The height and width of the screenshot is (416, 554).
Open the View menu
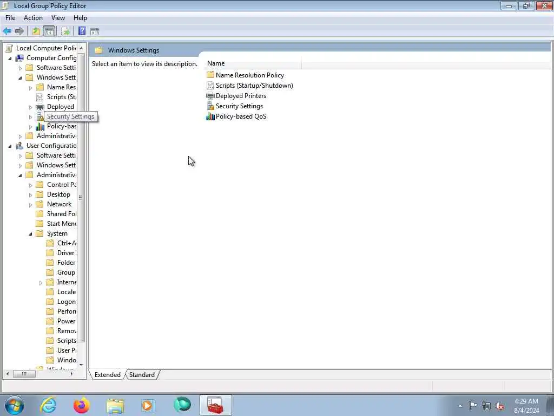point(58,18)
